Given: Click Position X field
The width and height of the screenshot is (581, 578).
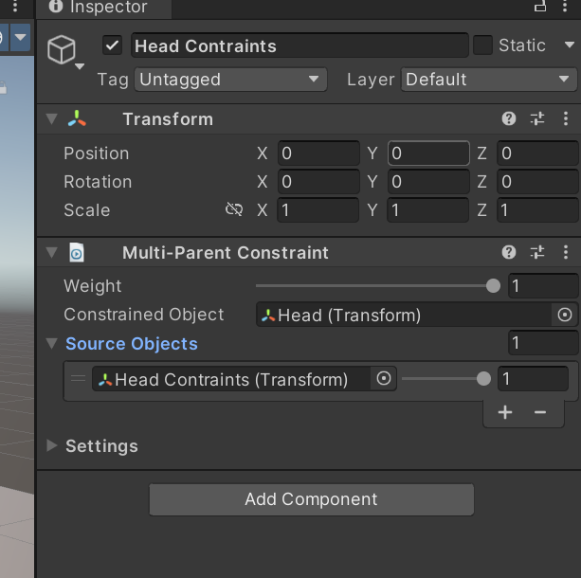Looking at the screenshot, I should pos(318,153).
